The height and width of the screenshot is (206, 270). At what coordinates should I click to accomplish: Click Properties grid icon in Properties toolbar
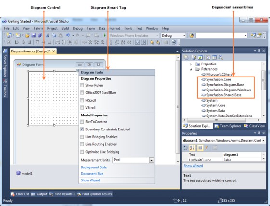pos(200,148)
